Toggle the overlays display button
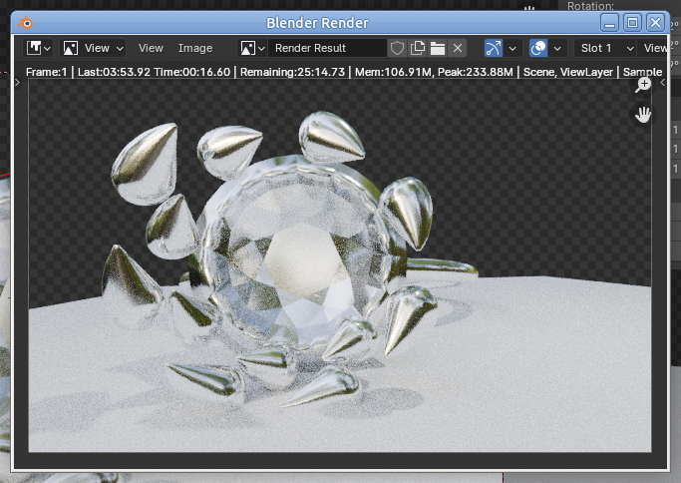This screenshot has height=483, width=681. pyautogui.click(x=538, y=48)
